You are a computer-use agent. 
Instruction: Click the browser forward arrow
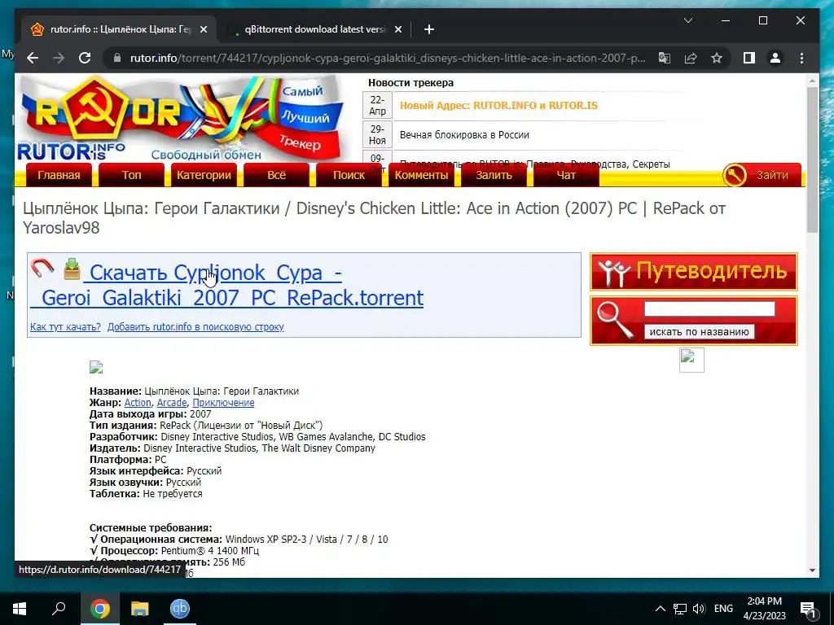point(59,58)
